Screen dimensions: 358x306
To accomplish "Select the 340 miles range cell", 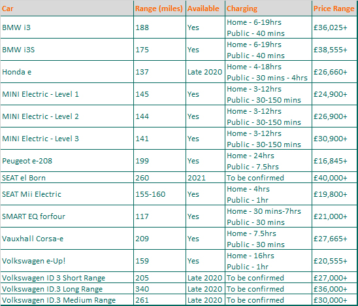I will click(159, 289).
